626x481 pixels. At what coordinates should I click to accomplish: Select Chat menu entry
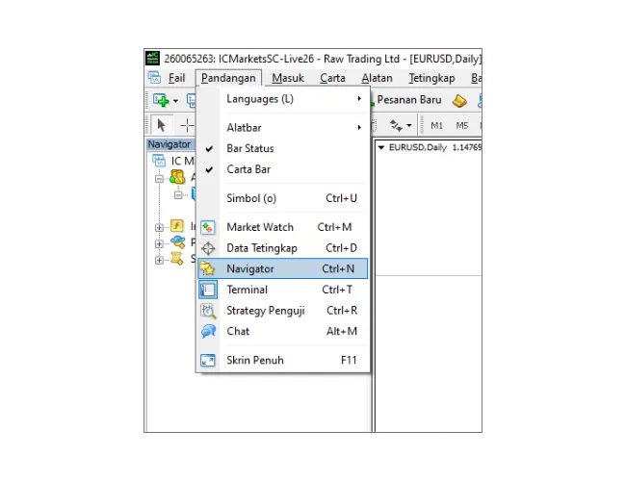(x=282, y=331)
